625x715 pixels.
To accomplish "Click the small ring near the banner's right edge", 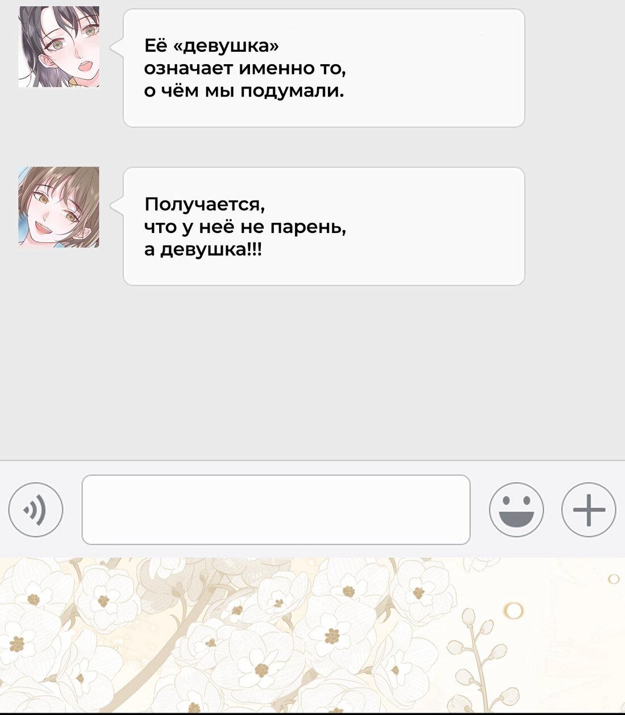I will click(x=613, y=579).
